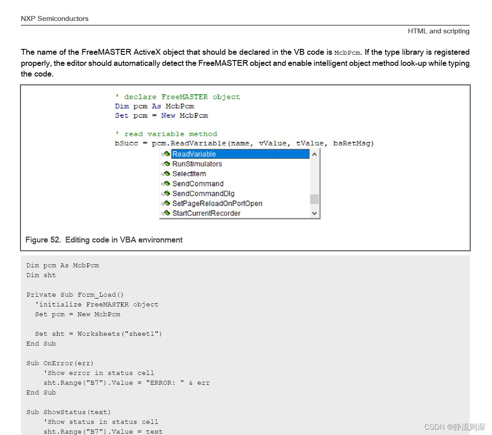Click the 'Figure 52. Editing code in VBA environment' caption
This screenshot has width=492, height=435.
point(104,240)
